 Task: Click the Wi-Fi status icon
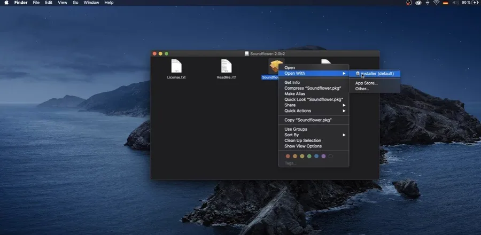[436, 3]
